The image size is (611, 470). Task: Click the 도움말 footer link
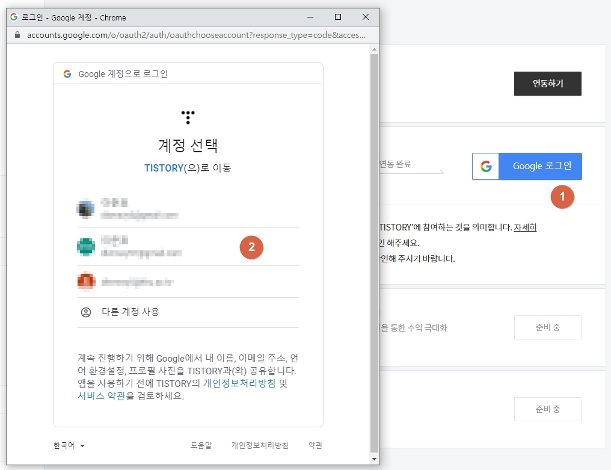pyautogui.click(x=201, y=445)
